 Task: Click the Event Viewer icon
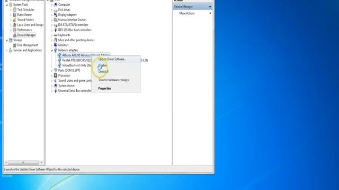click(x=14, y=15)
